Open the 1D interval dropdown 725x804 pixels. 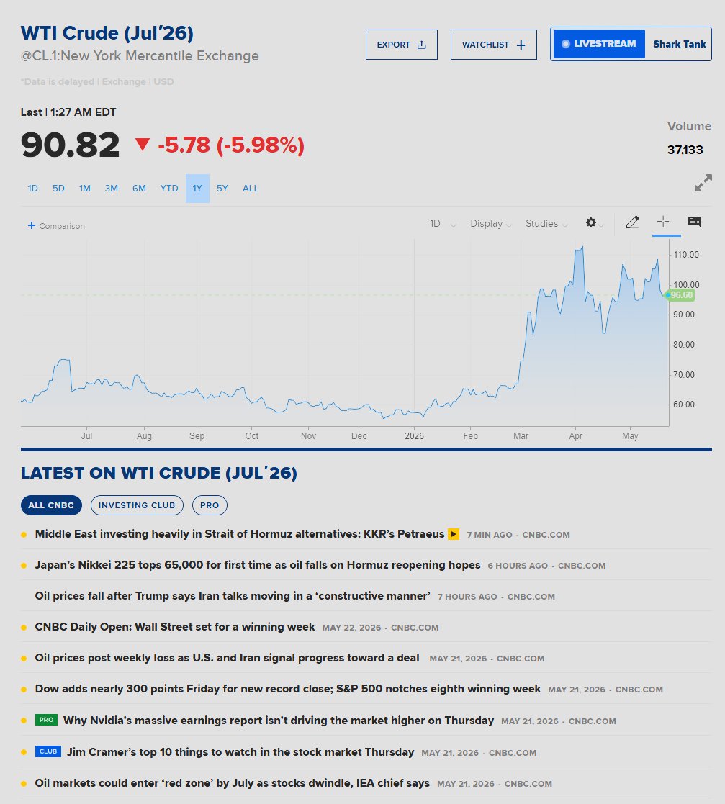tap(443, 224)
